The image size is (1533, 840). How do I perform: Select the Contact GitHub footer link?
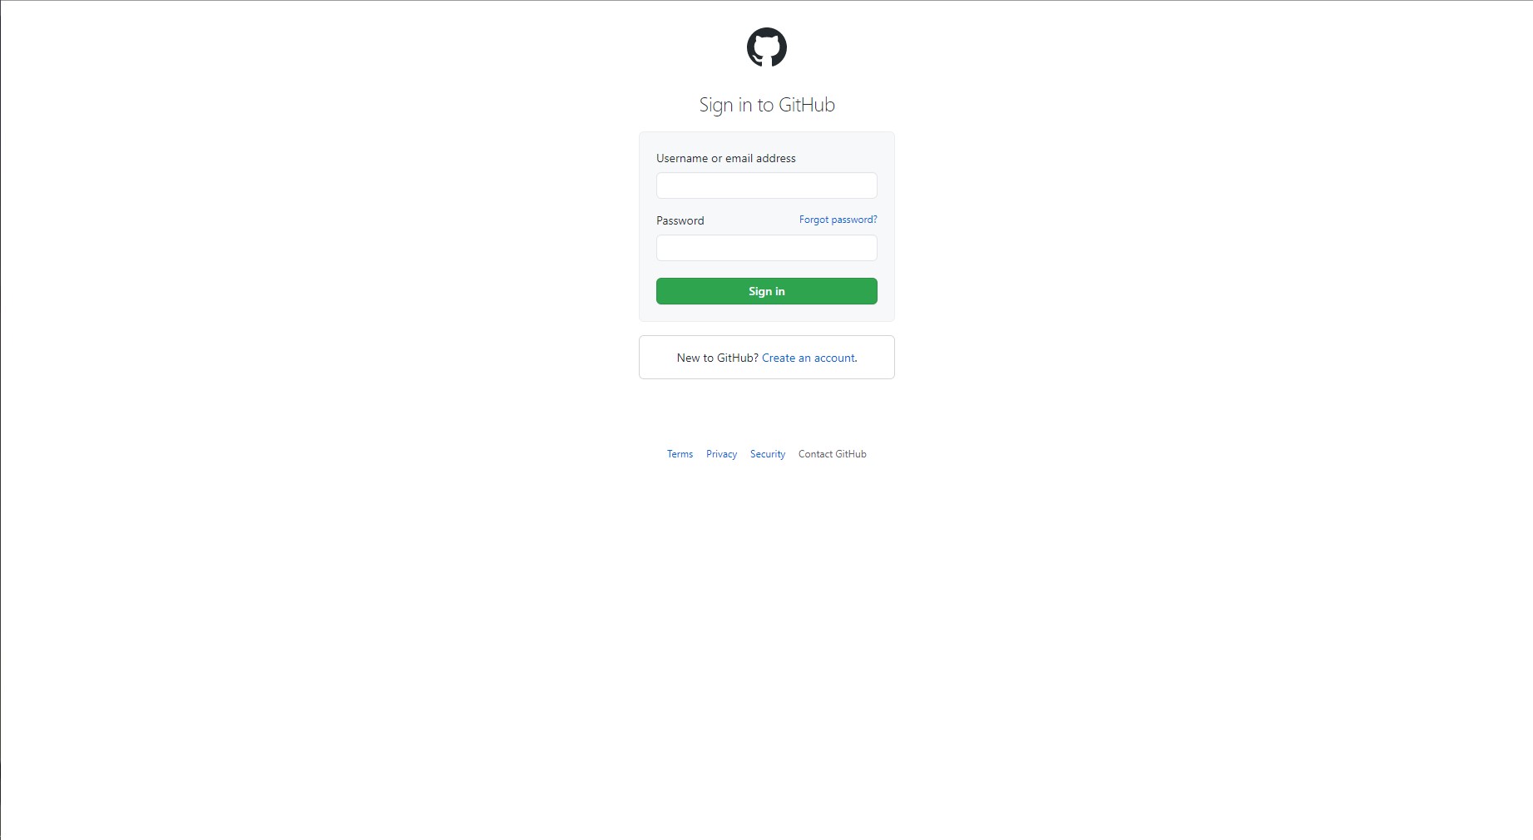[x=832, y=454]
